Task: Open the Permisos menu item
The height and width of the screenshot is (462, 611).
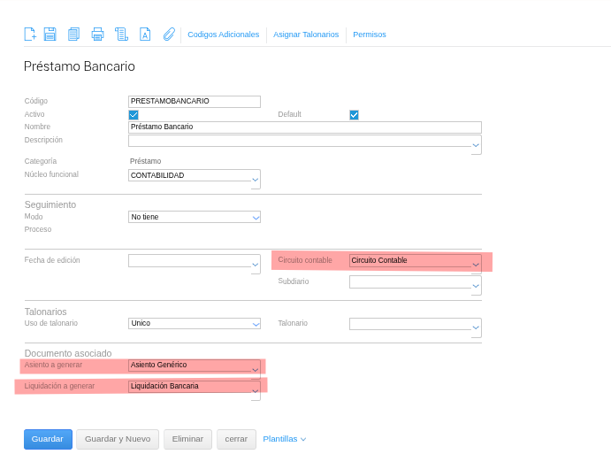Action: pyautogui.click(x=370, y=35)
